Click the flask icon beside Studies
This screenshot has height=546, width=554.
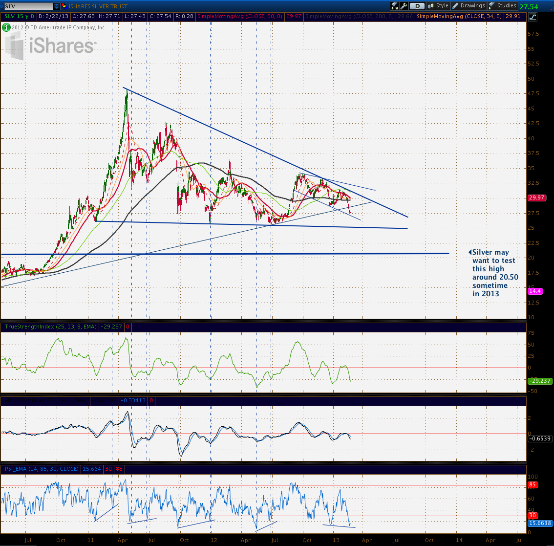[492, 6]
